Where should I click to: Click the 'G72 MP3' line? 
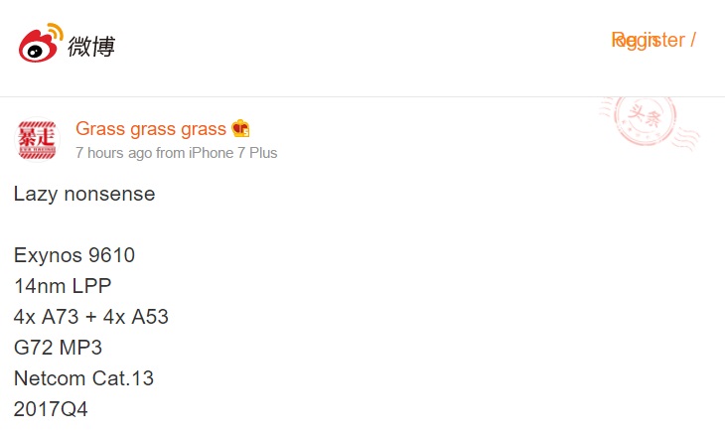coord(58,348)
